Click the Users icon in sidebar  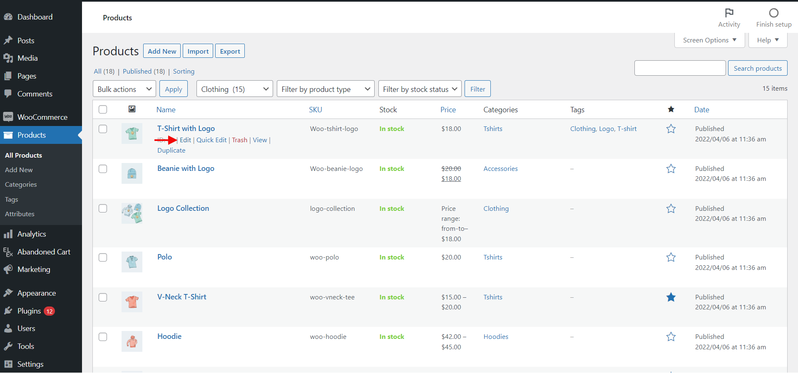(8, 329)
